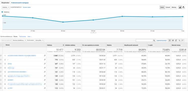This screenshot has width=188, height=91.
Task: Click help icon next to Odsłony header
Action: click(53, 45)
